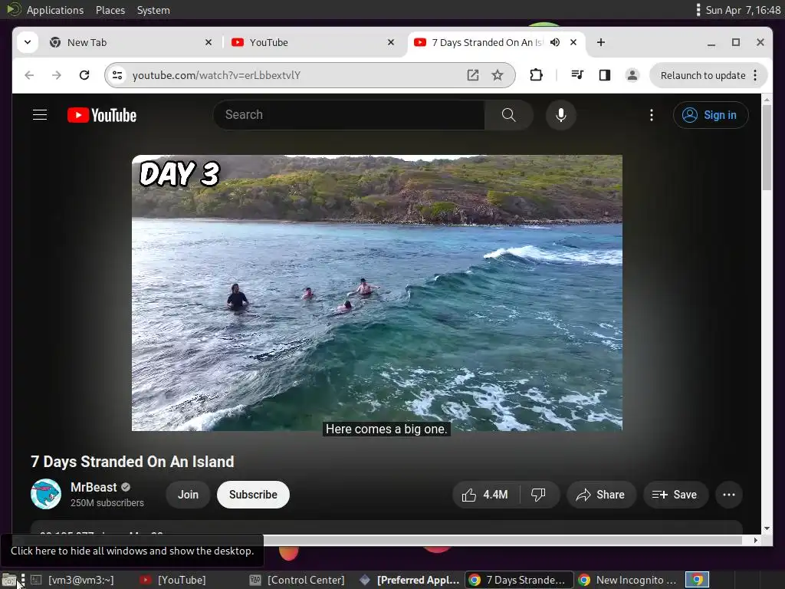The height and width of the screenshot is (589, 785).
Task: Like the video (4.4M)
Action: pyautogui.click(x=485, y=495)
